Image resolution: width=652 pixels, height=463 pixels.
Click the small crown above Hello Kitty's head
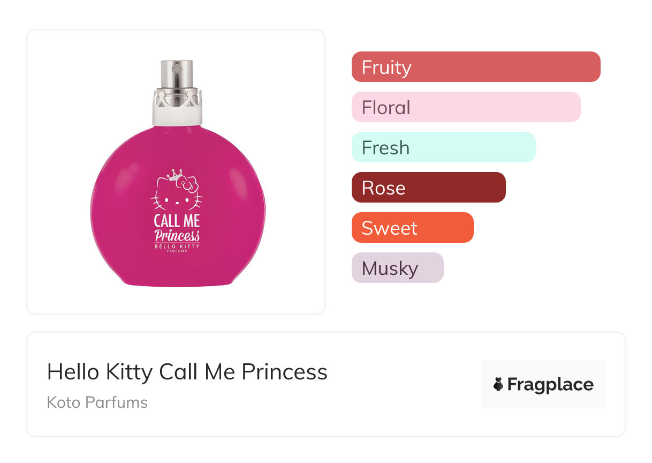(175, 174)
